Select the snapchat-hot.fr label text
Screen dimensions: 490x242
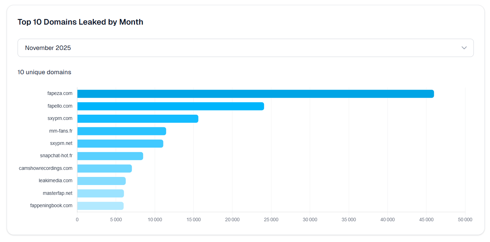click(56, 155)
